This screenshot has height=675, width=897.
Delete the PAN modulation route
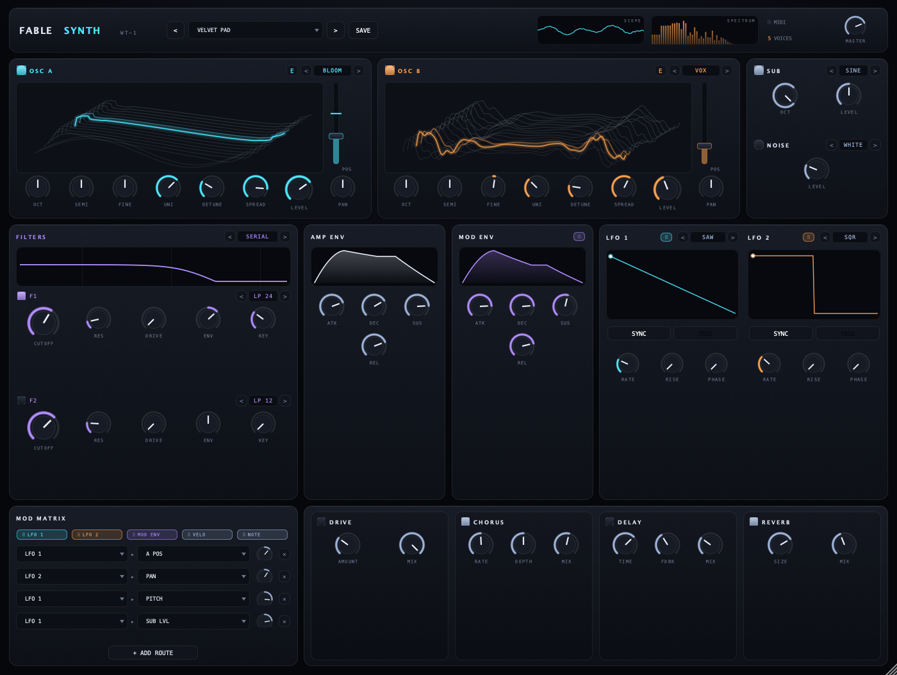point(284,576)
